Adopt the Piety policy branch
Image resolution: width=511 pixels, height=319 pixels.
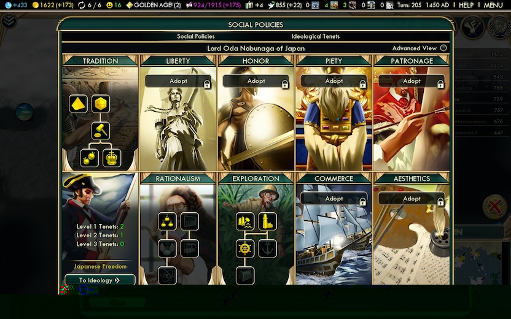pos(334,81)
